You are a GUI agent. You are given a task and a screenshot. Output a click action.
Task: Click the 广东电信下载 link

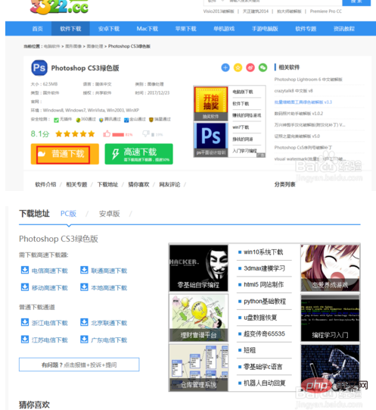pos(109,340)
